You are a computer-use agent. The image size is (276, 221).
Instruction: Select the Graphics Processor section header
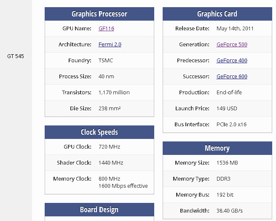coord(99,14)
